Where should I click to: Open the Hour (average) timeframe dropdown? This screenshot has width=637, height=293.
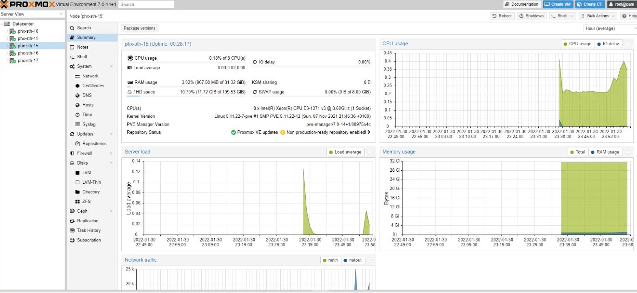pyautogui.click(x=610, y=28)
